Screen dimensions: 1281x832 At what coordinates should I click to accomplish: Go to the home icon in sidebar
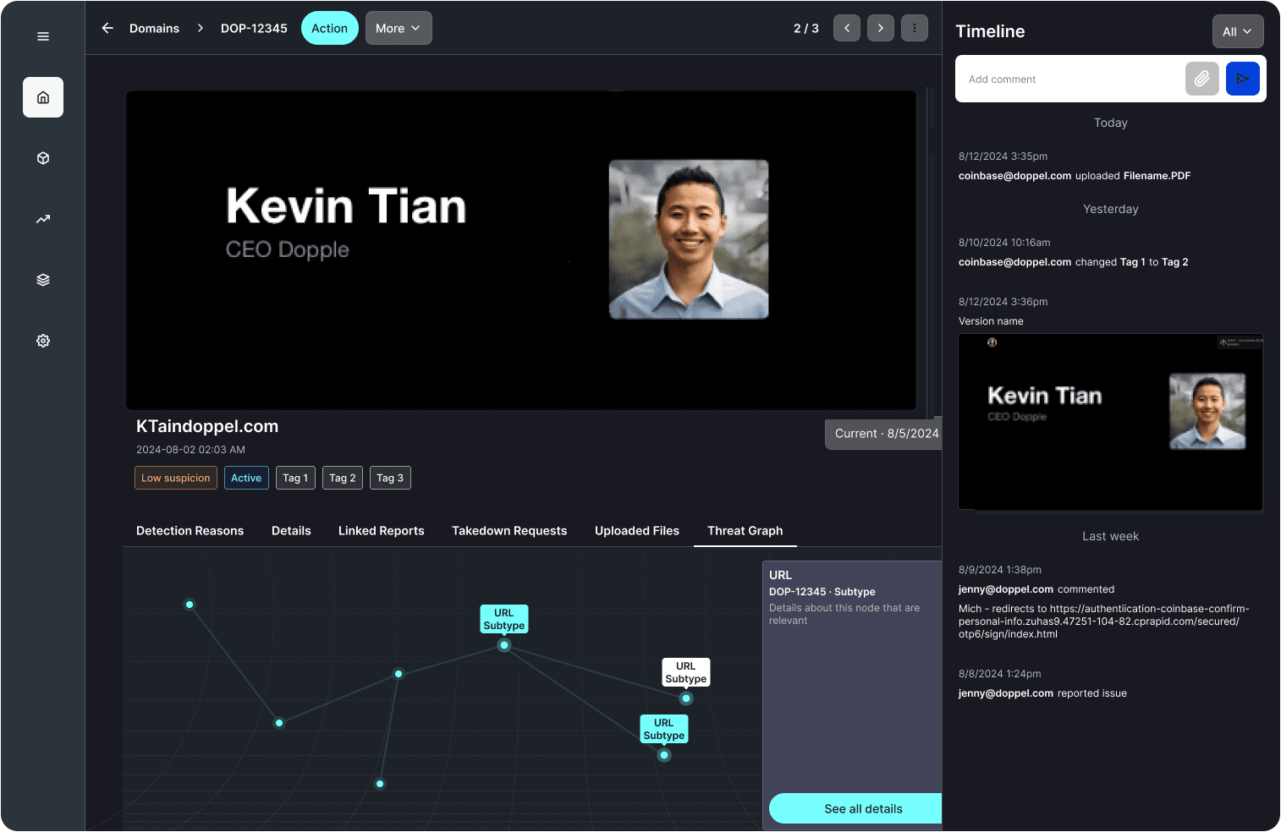point(43,97)
